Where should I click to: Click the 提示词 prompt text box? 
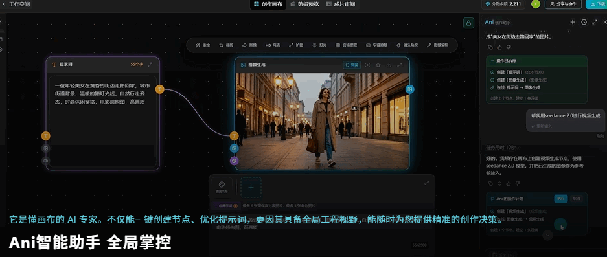tap(102, 122)
